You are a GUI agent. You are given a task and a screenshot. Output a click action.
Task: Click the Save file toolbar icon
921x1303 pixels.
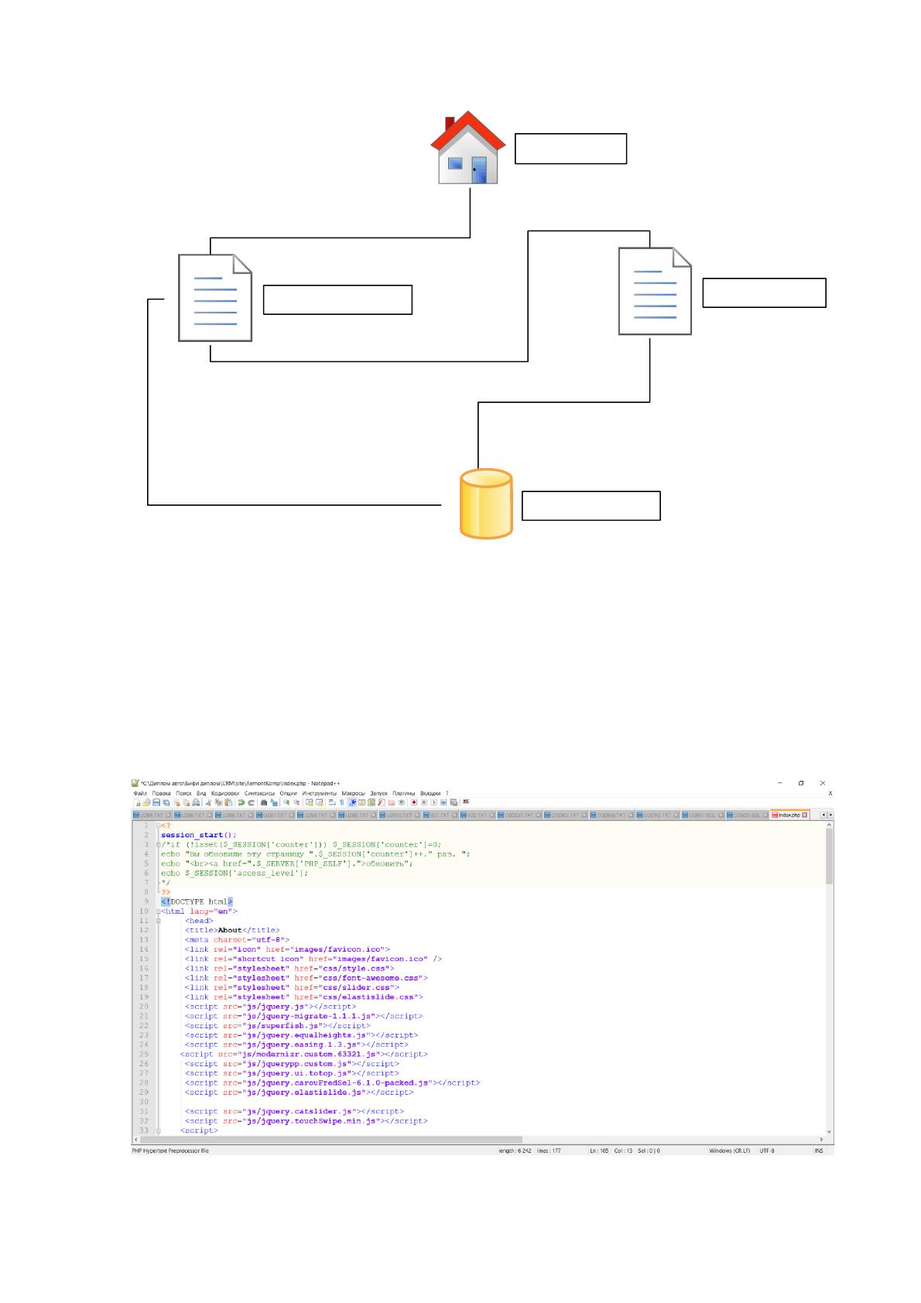tap(156, 802)
